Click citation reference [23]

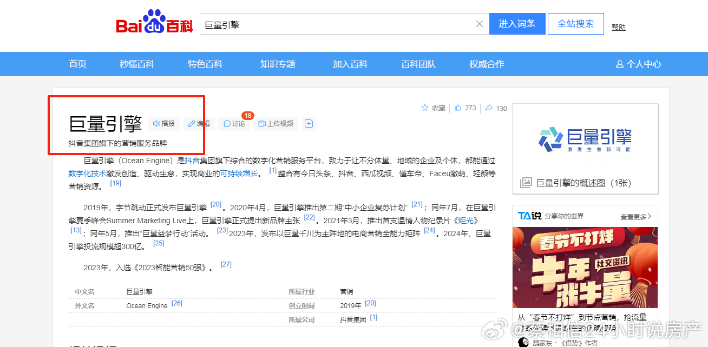pos(222,230)
